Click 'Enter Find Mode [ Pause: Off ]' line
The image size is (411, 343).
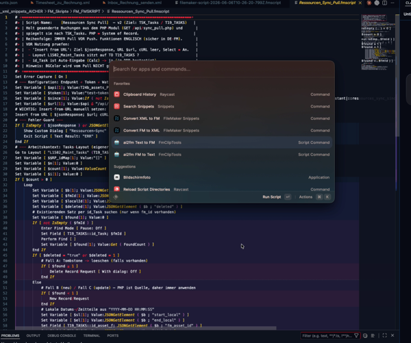(x=74, y=228)
